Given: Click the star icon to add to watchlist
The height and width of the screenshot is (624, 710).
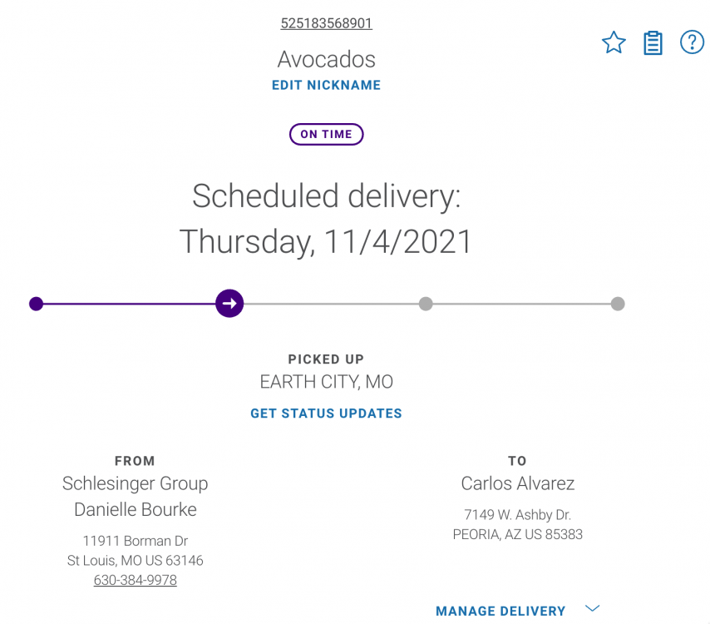Looking at the screenshot, I should tap(614, 42).
